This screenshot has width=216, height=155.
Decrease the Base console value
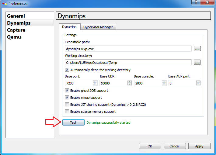164,84
